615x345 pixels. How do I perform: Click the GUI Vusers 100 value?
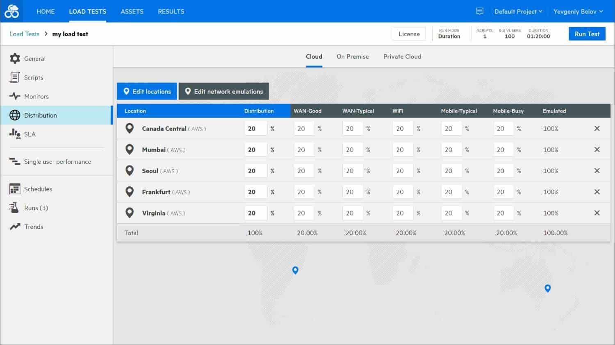pos(510,36)
